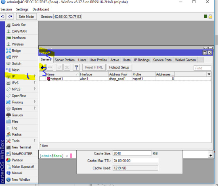Open the Wireless menu item
The width and height of the screenshot is (218, 186).
point(21,44)
